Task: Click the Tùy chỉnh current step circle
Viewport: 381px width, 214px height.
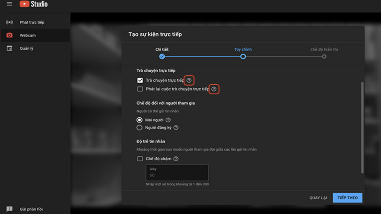Action: point(243,57)
